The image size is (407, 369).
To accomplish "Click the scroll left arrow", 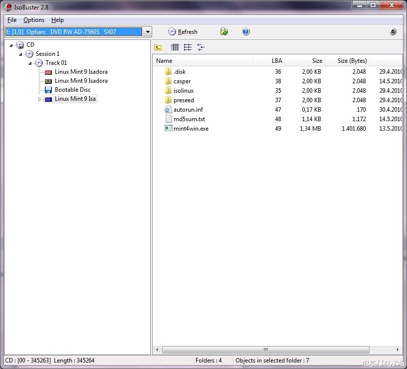I will [x=157, y=350].
